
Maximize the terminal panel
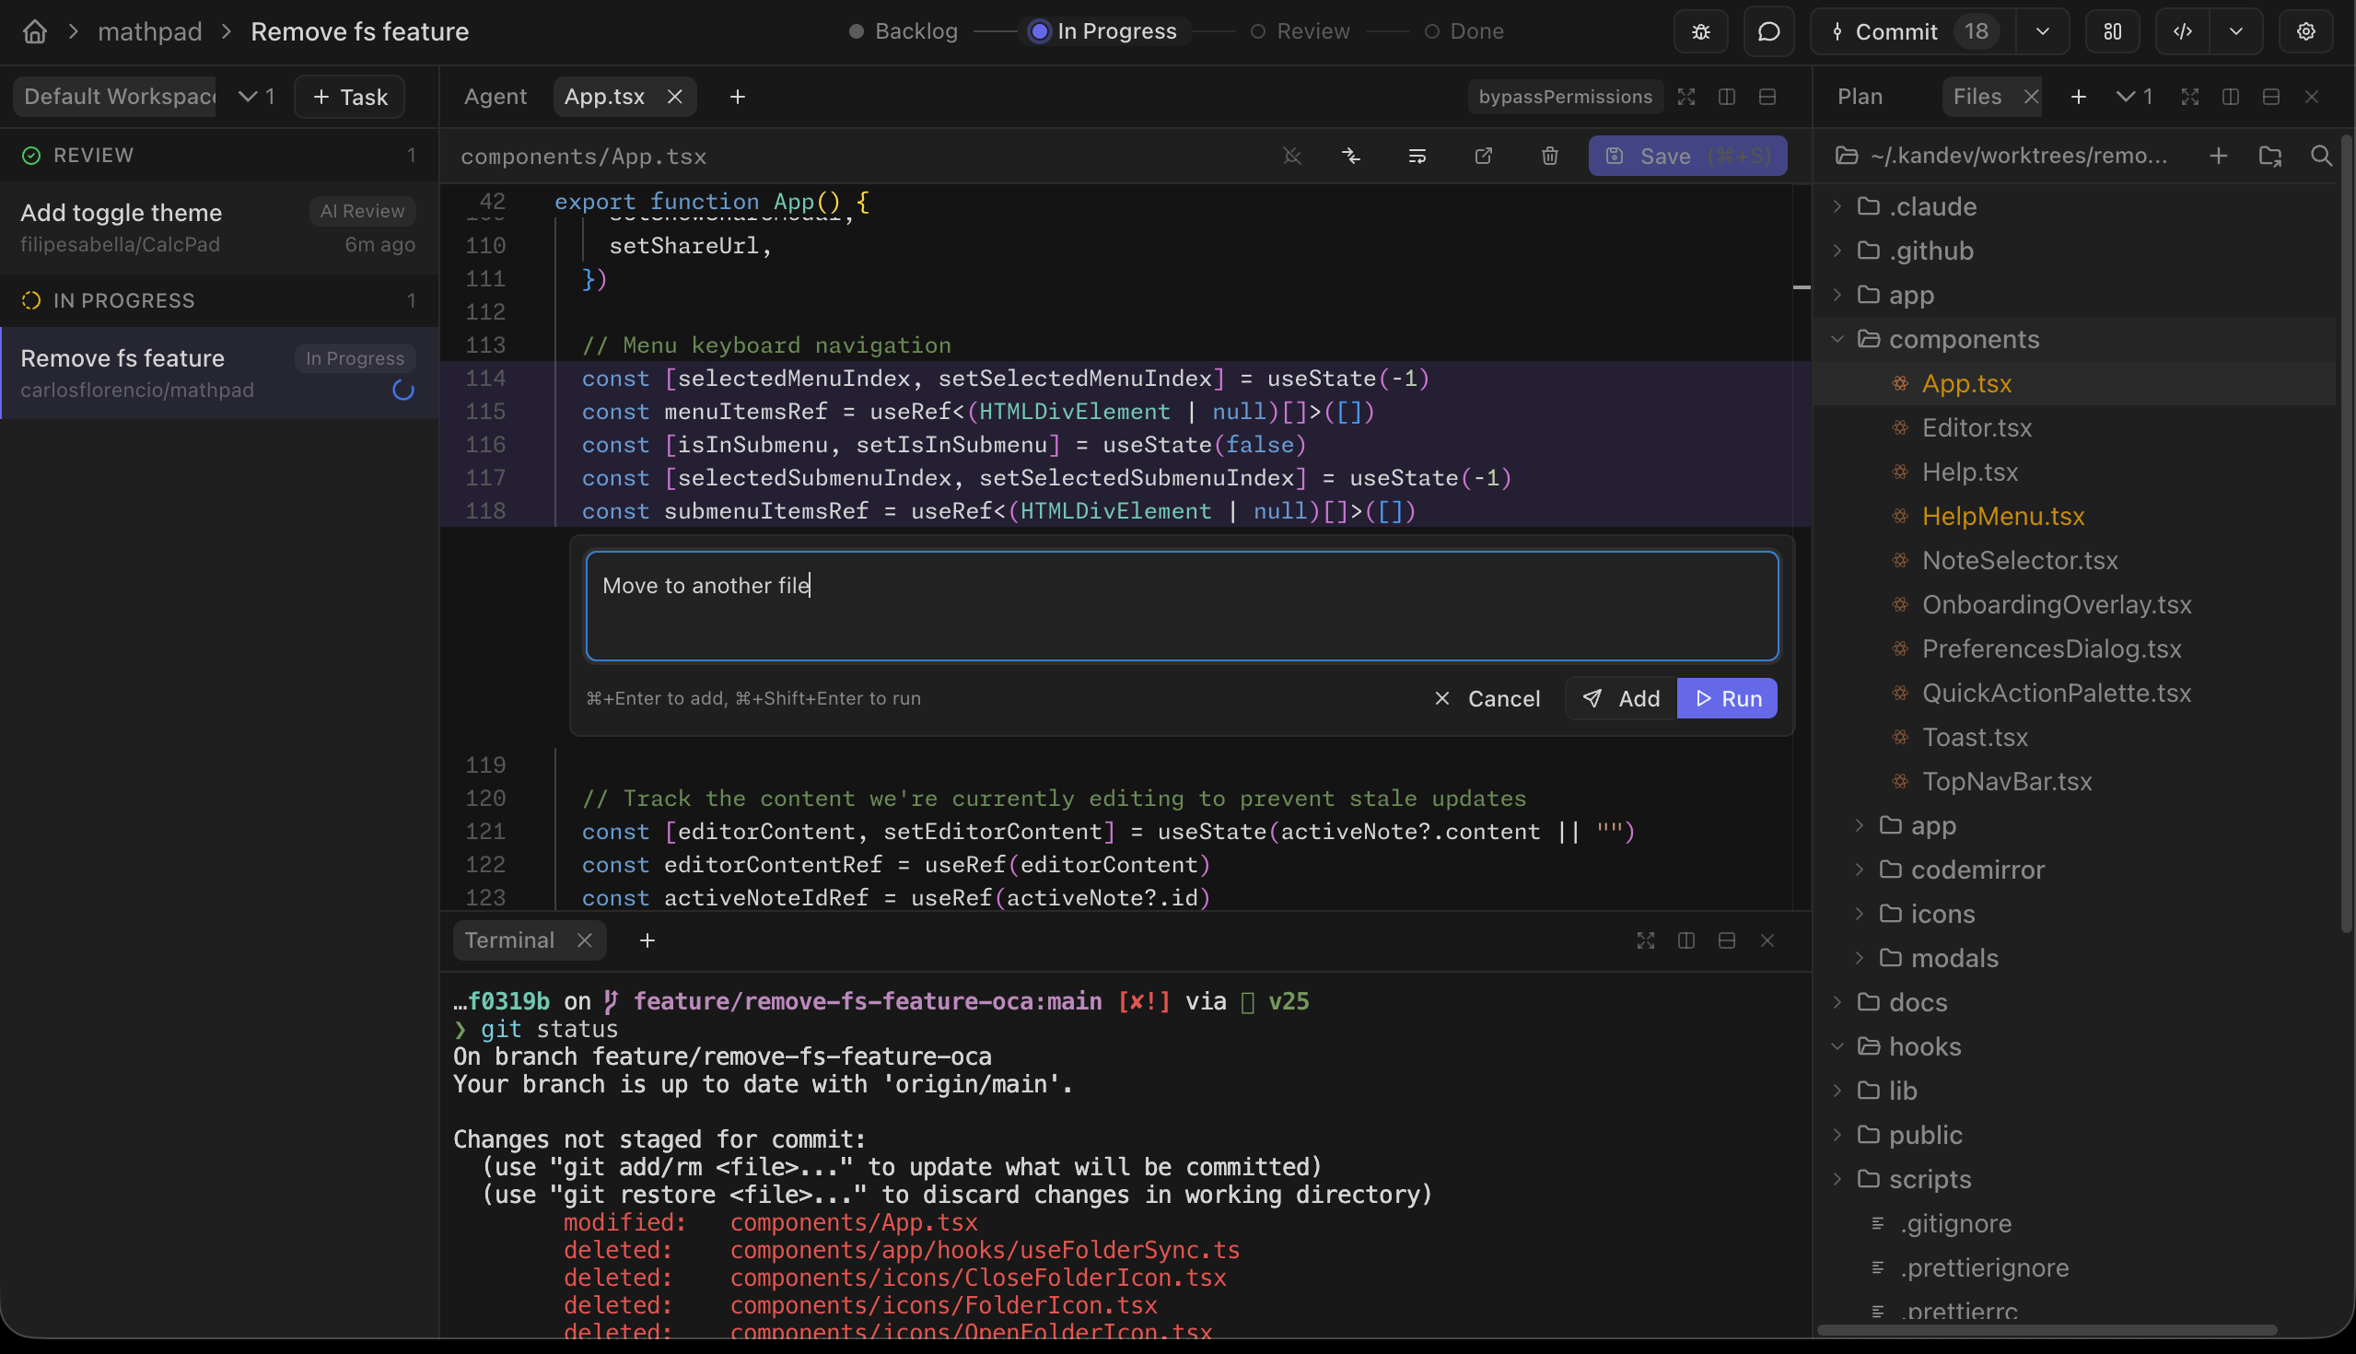tap(1645, 940)
